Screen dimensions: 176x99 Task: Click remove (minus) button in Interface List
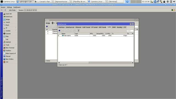tap(63, 31)
